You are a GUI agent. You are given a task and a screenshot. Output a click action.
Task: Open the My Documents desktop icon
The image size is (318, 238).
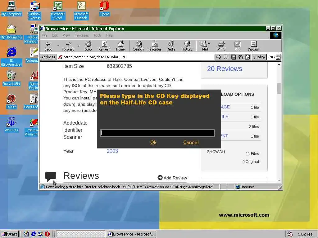pos(11,32)
